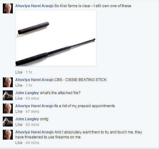This screenshot has width=159, height=149.
Task: Open the expandable baton image attachment
Action: coord(56,38)
